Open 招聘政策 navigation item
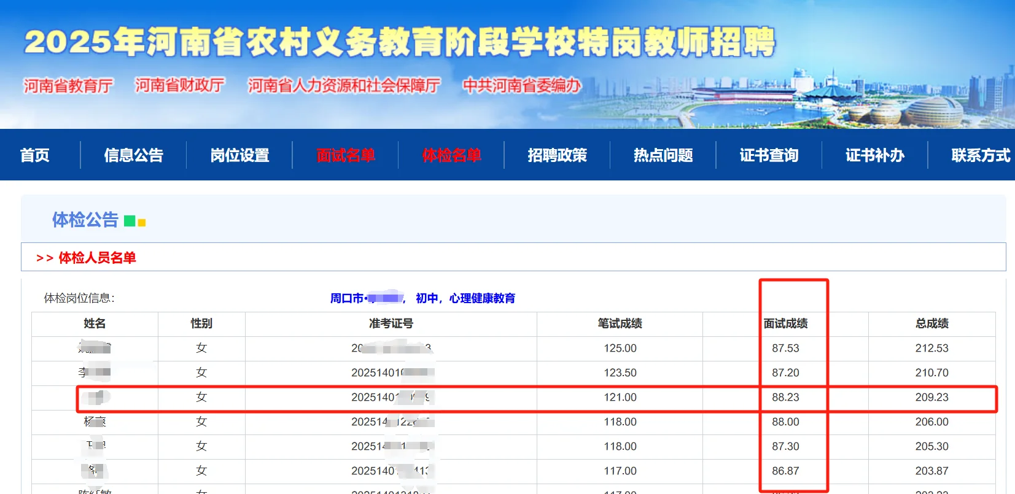Image resolution: width=1015 pixels, height=494 pixels. coord(558,155)
